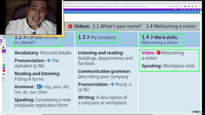
Task: Pick the magenta annotation color
Action: tap(4, 68)
